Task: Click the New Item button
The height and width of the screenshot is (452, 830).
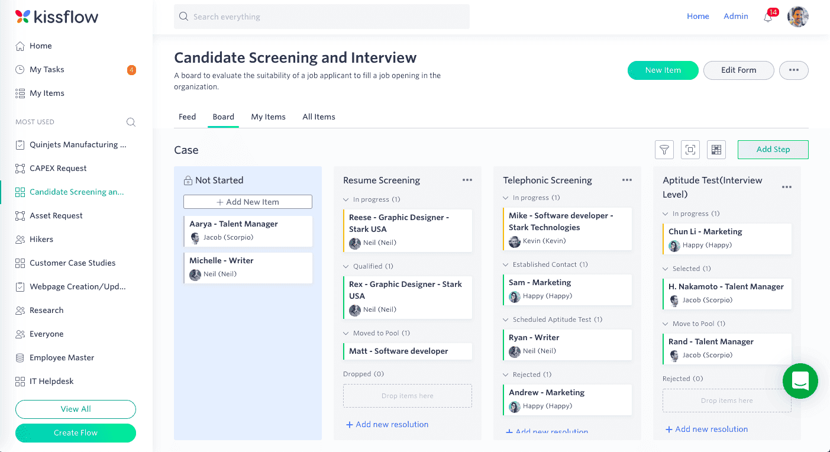Action: 663,70
